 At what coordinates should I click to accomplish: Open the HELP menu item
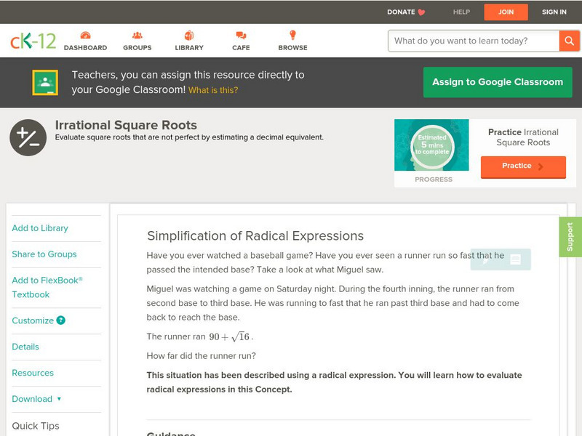461,12
